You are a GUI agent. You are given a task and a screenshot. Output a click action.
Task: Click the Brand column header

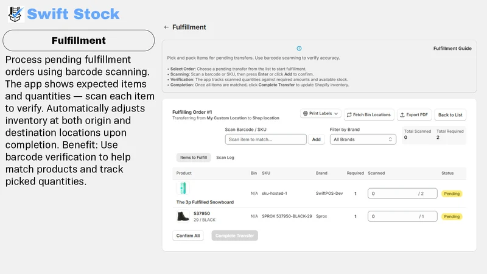tap(321, 173)
